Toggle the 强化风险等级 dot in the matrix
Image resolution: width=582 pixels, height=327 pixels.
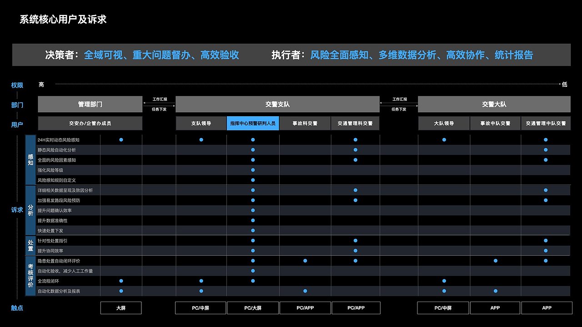(253, 170)
